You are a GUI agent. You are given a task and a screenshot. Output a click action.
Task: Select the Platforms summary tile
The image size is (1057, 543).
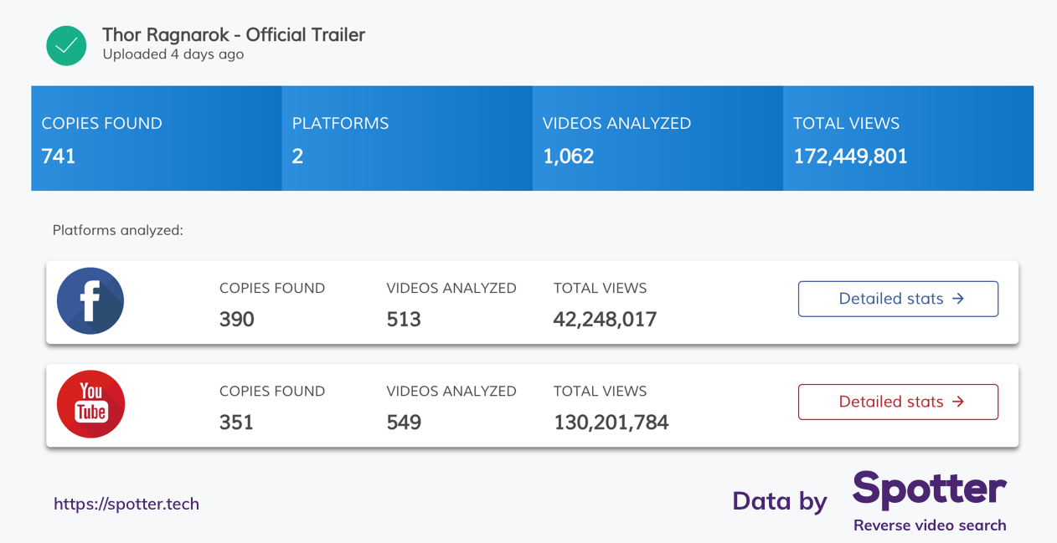click(x=407, y=139)
